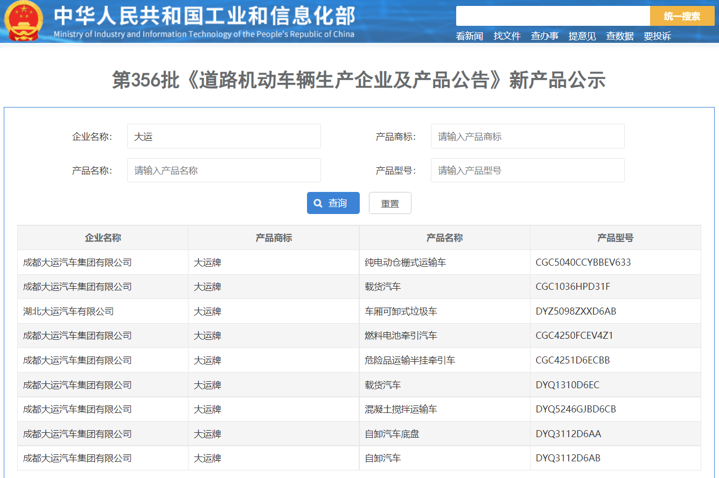This screenshot has height=478, width=719.
Task: Select the 燃料电池牵引汽车 product name cell
Action: [x=401, y=336]
